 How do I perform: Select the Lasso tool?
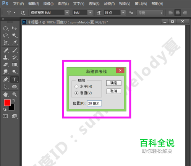pyautogui.click(x=5, y=35)
